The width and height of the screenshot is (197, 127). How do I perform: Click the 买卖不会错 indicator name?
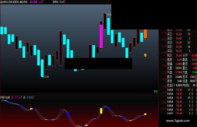[5, 98]
